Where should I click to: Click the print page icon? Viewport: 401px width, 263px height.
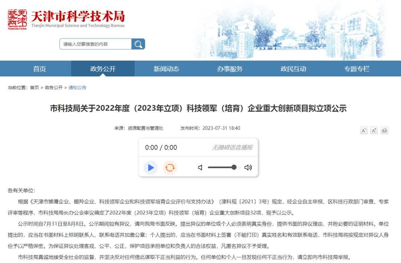coord(384,130)
